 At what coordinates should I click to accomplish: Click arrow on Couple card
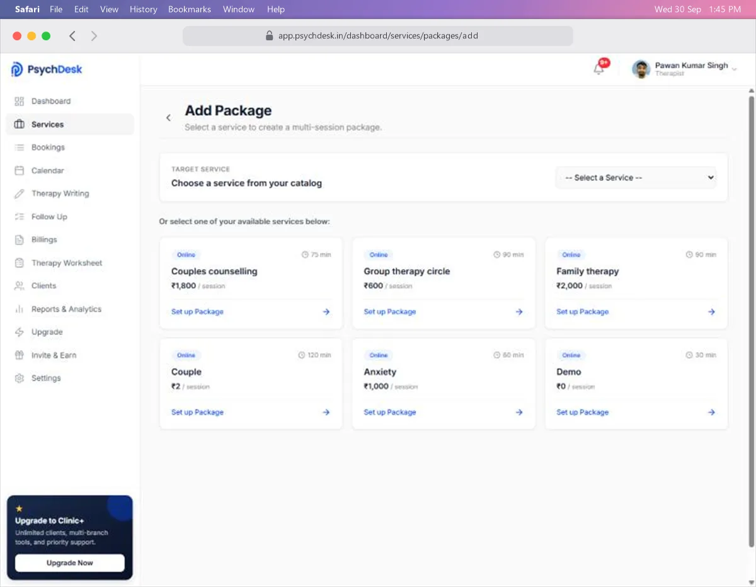[x=326, y=413]
